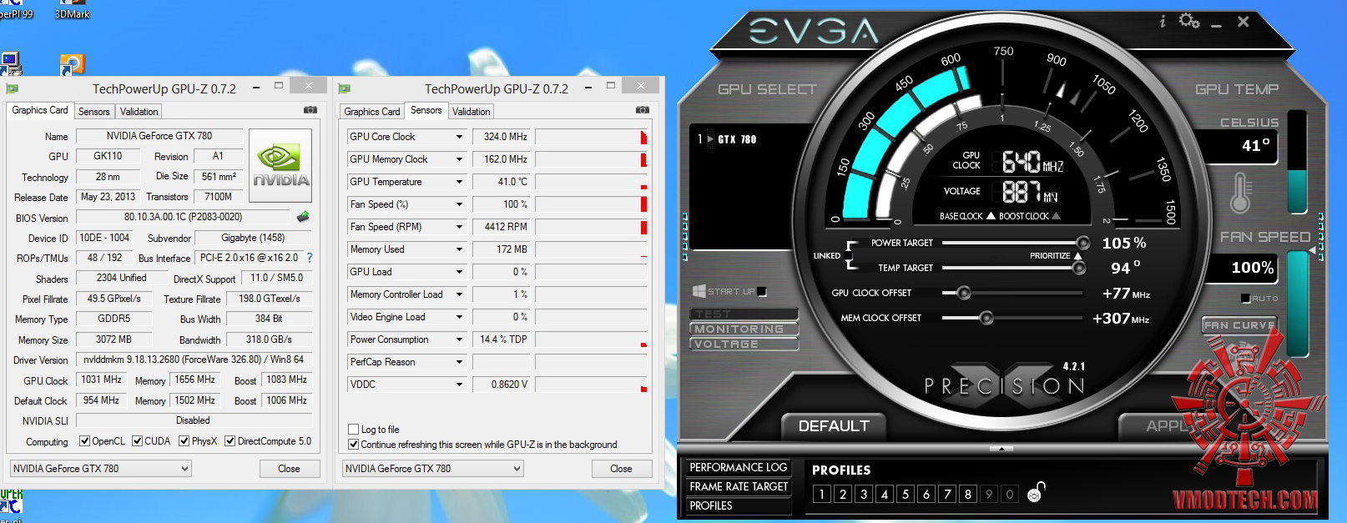Open the GPU Memory Clock sensor dropdown
The width and height of the screenshot is (1347, 523).
click(459, 159)
